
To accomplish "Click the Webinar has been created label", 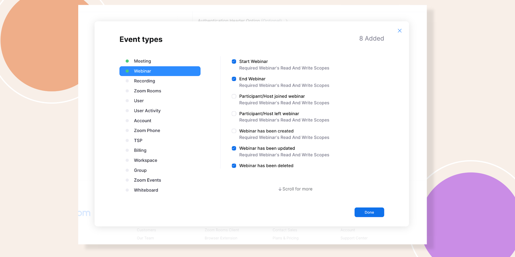I will pyautogui.click(x=266, y=131).
